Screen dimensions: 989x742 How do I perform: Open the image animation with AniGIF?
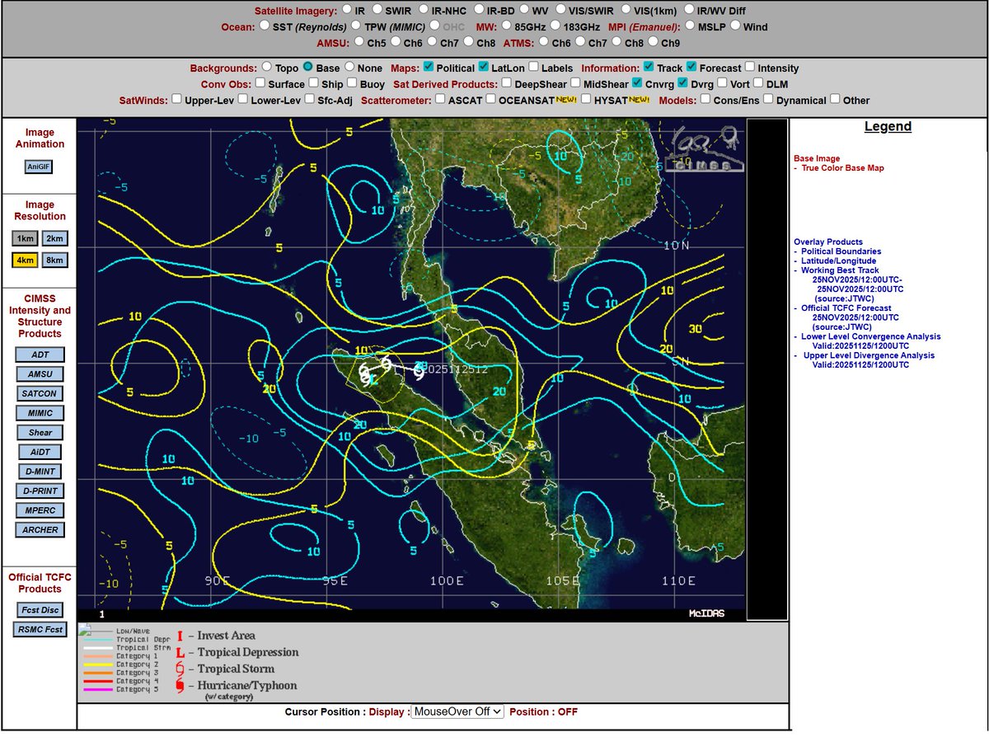point(39,167)
